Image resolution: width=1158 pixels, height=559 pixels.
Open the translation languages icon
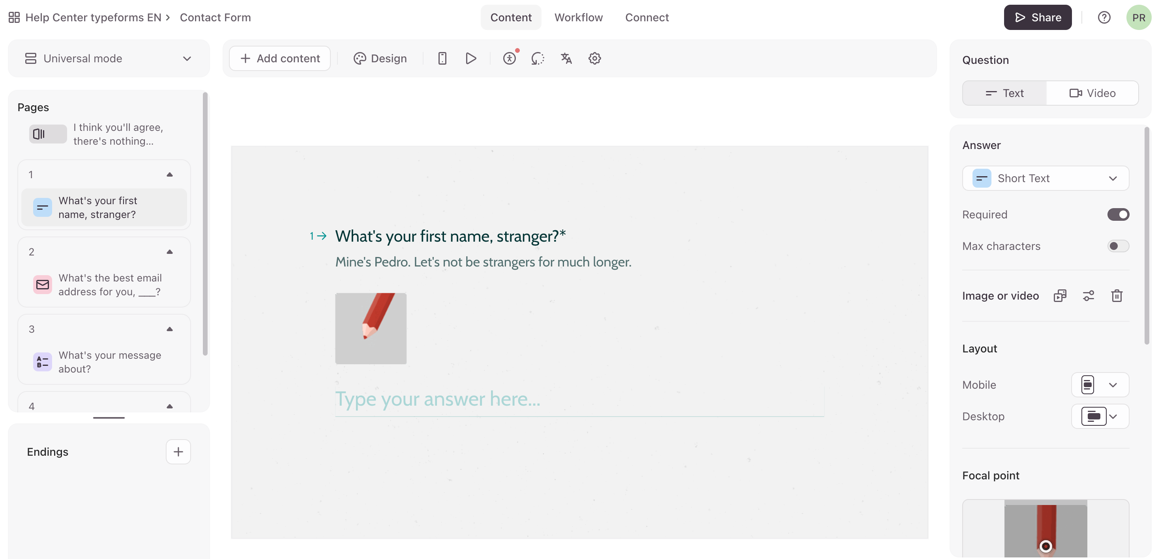(566, 58)
